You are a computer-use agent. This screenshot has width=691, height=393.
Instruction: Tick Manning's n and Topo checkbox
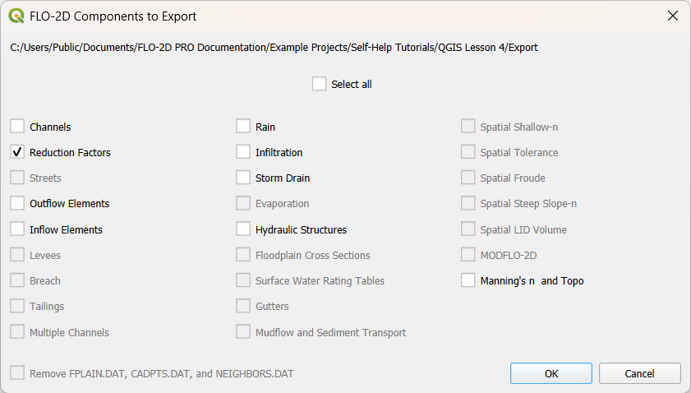pyautogui.click(x=468, y=280)
